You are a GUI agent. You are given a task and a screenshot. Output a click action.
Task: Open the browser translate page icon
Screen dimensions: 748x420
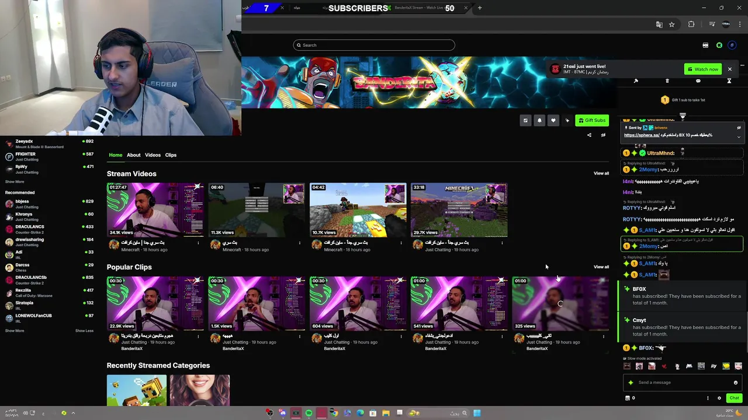(x=659, y=24)
